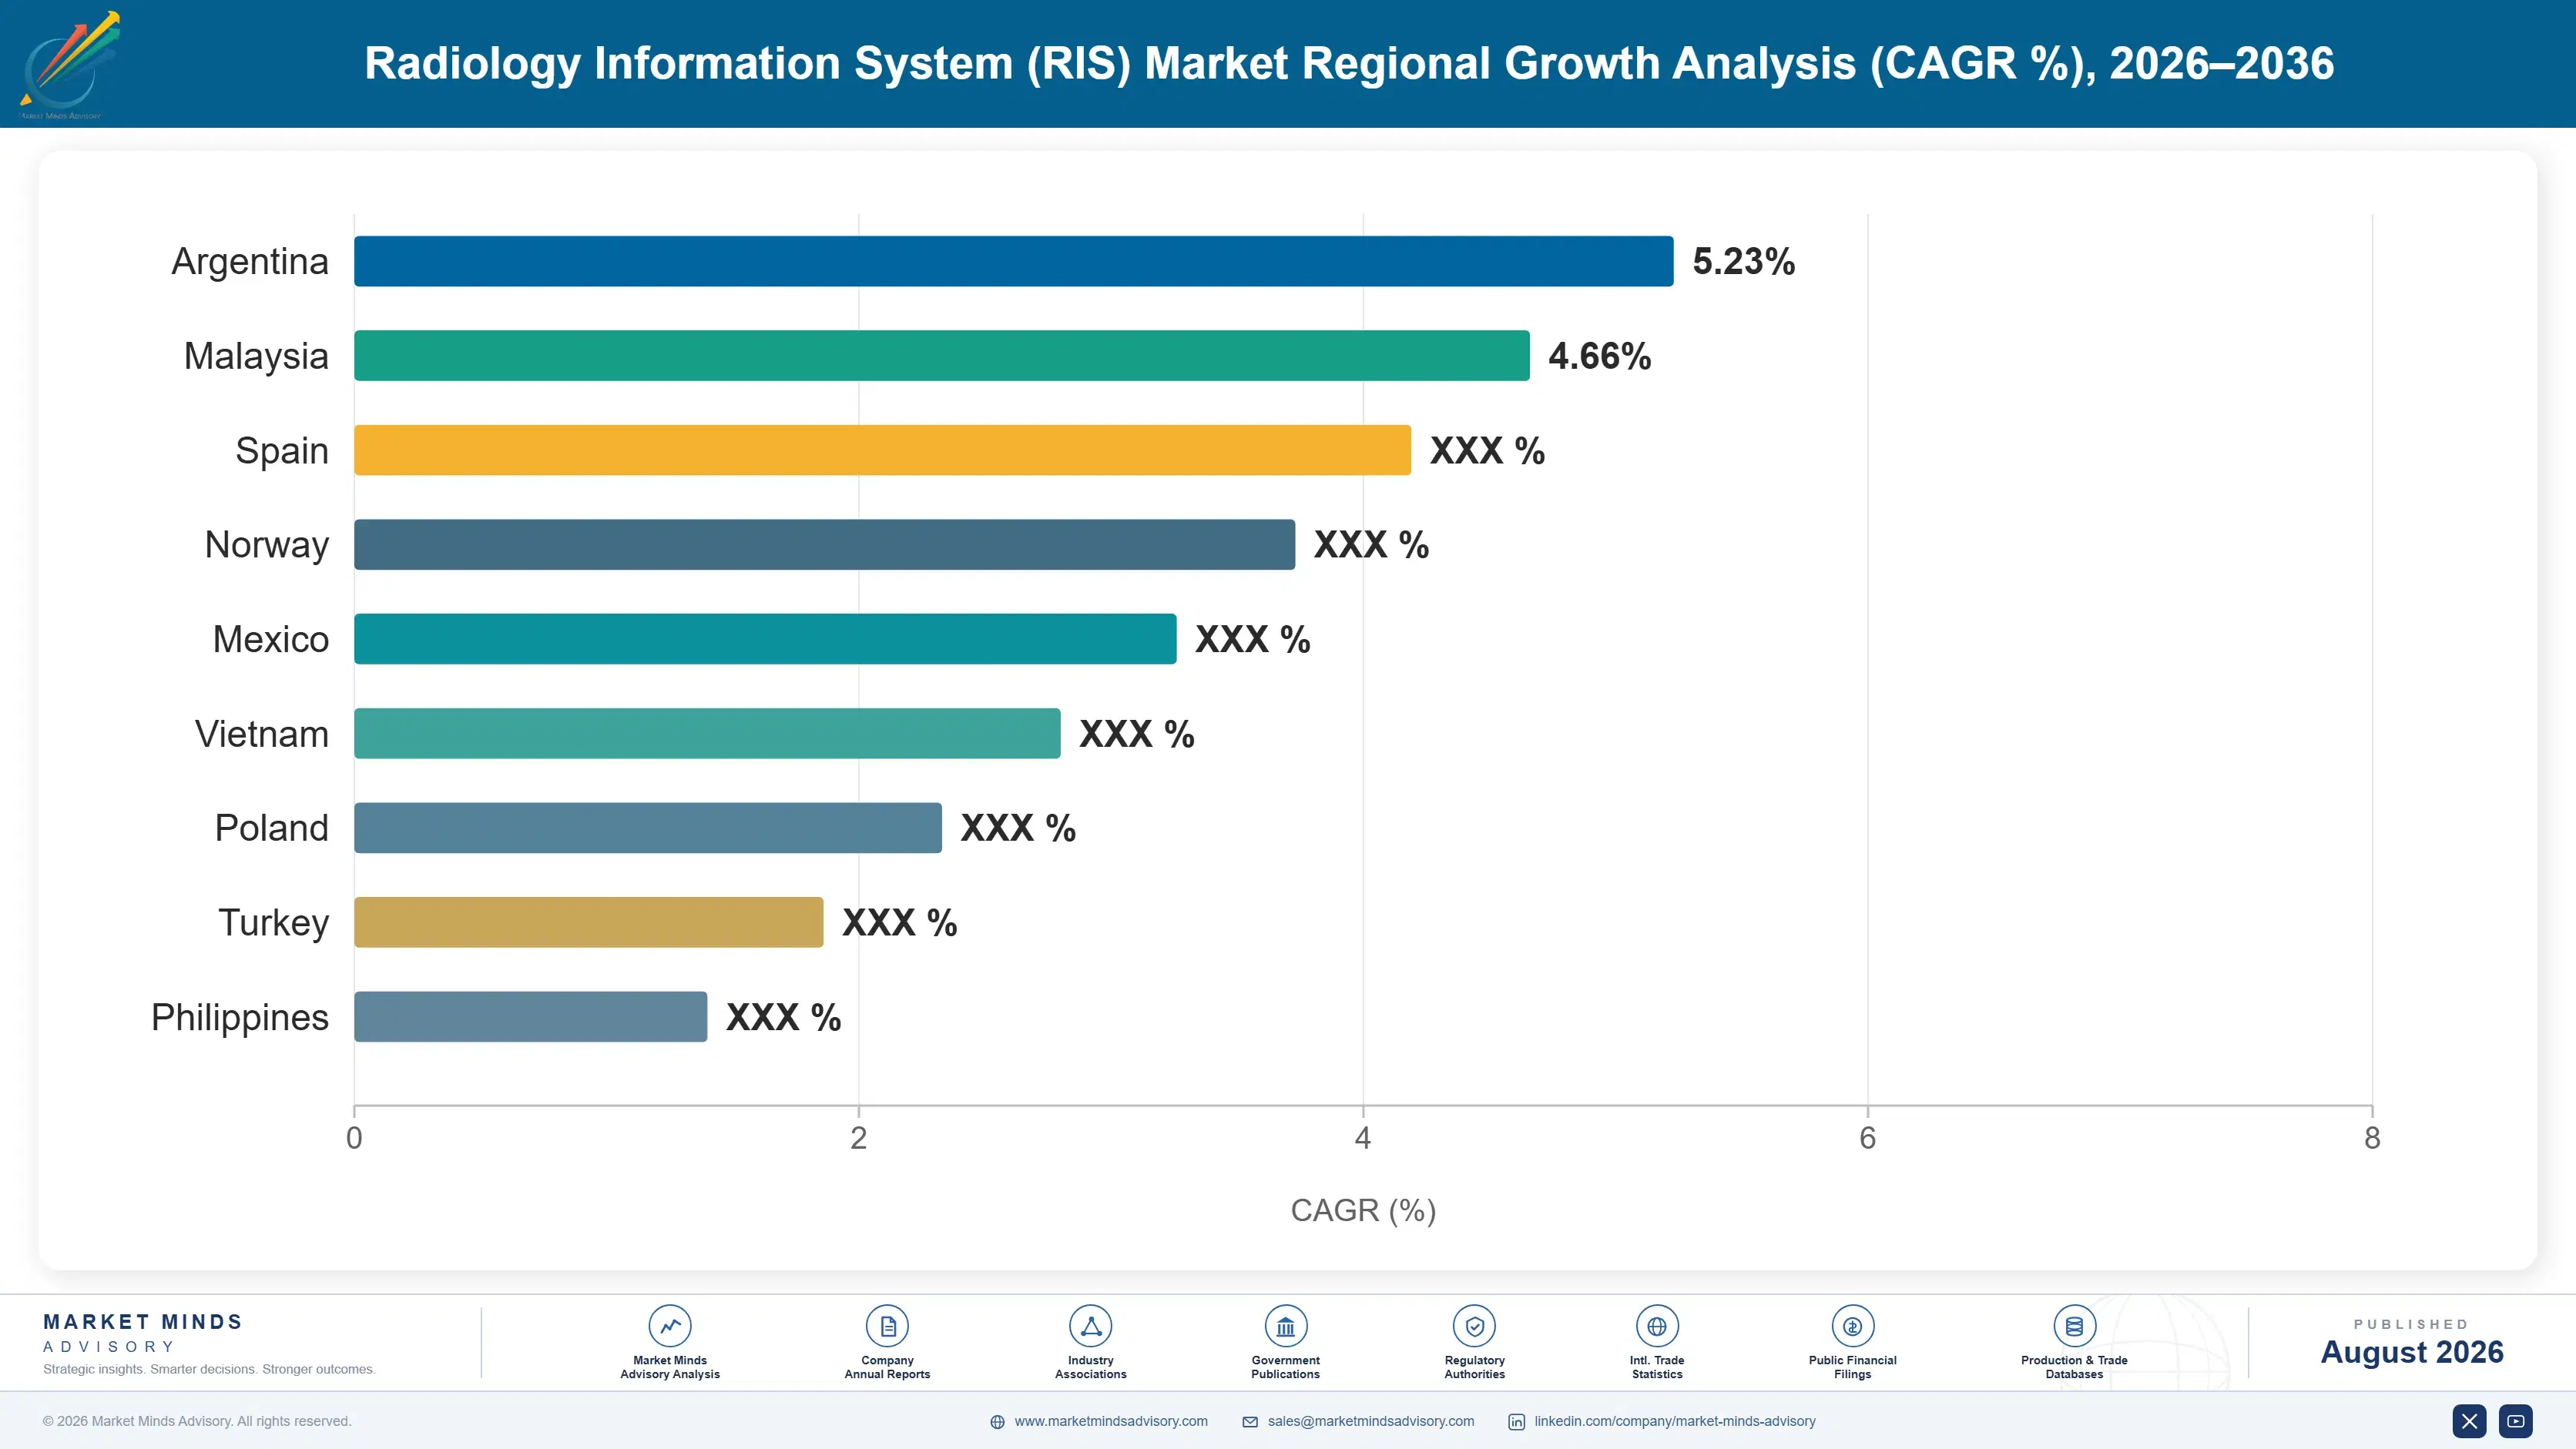The image size is (2576, 1449).
Task: Click the Malaysia axis label
Action: coord(256,356)
